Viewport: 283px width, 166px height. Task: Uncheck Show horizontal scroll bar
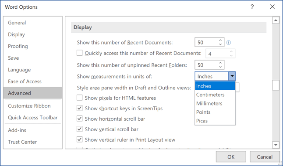click(80, 119)
